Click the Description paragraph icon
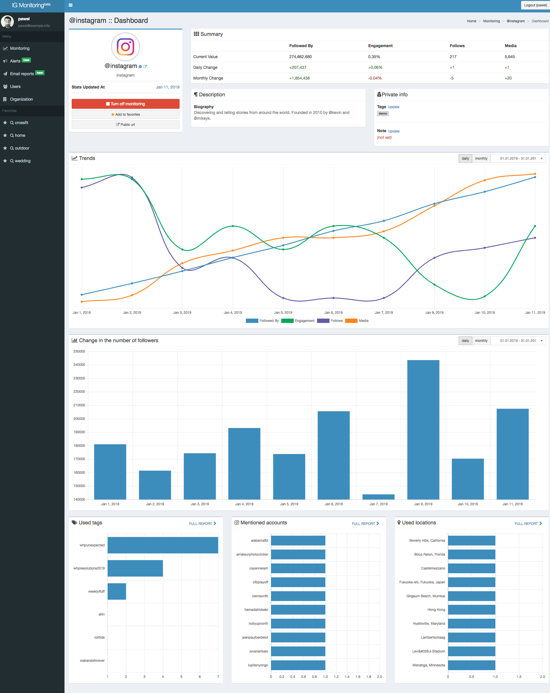This screenshot has height=693, width=550. tap(196, 95)
